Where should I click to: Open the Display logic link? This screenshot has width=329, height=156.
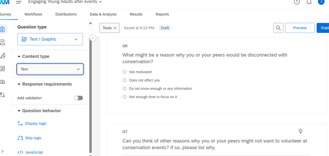(x=36, y=124)
